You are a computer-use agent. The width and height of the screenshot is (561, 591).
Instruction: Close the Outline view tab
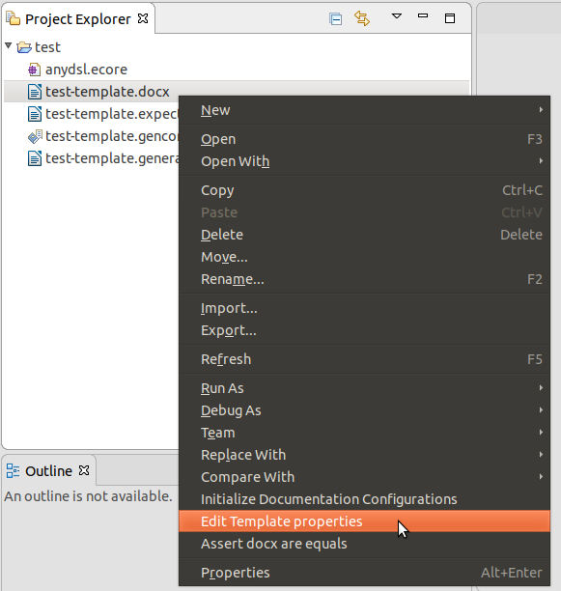pyautogui.click(x=84, y=470)
